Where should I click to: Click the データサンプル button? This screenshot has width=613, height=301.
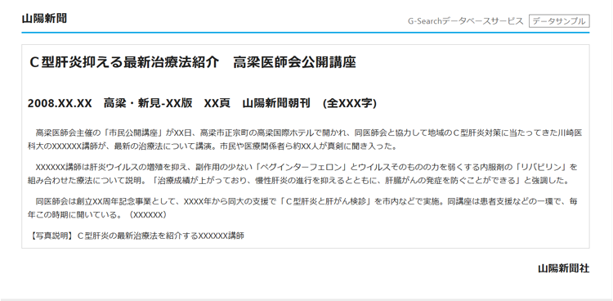559,21
